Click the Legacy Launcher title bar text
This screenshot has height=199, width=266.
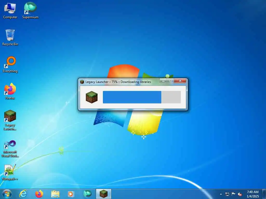[x=118, y=82]
